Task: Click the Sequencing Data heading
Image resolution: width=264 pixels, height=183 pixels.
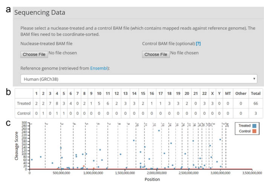Action: click(40, 12)
